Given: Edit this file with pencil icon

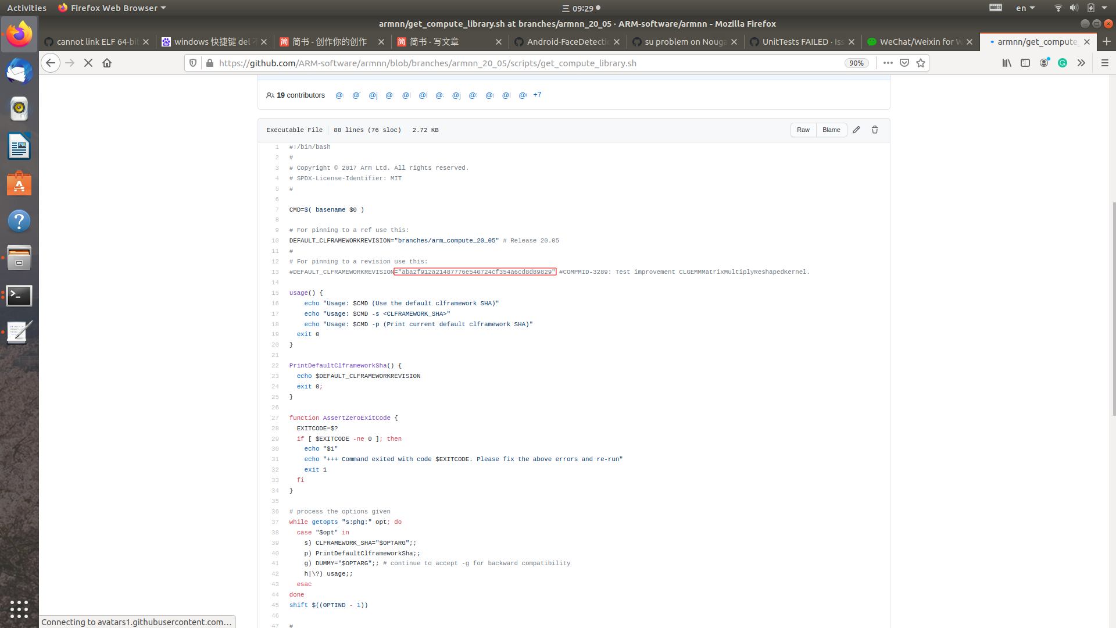Looking at the screenshot, I should point(856,130).
